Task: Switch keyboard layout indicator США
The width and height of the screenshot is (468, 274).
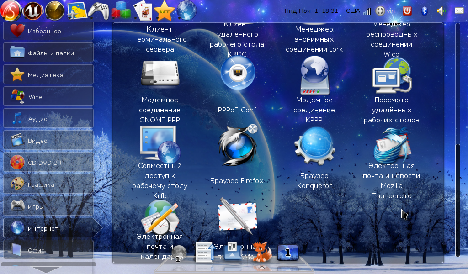Action: 352,11
